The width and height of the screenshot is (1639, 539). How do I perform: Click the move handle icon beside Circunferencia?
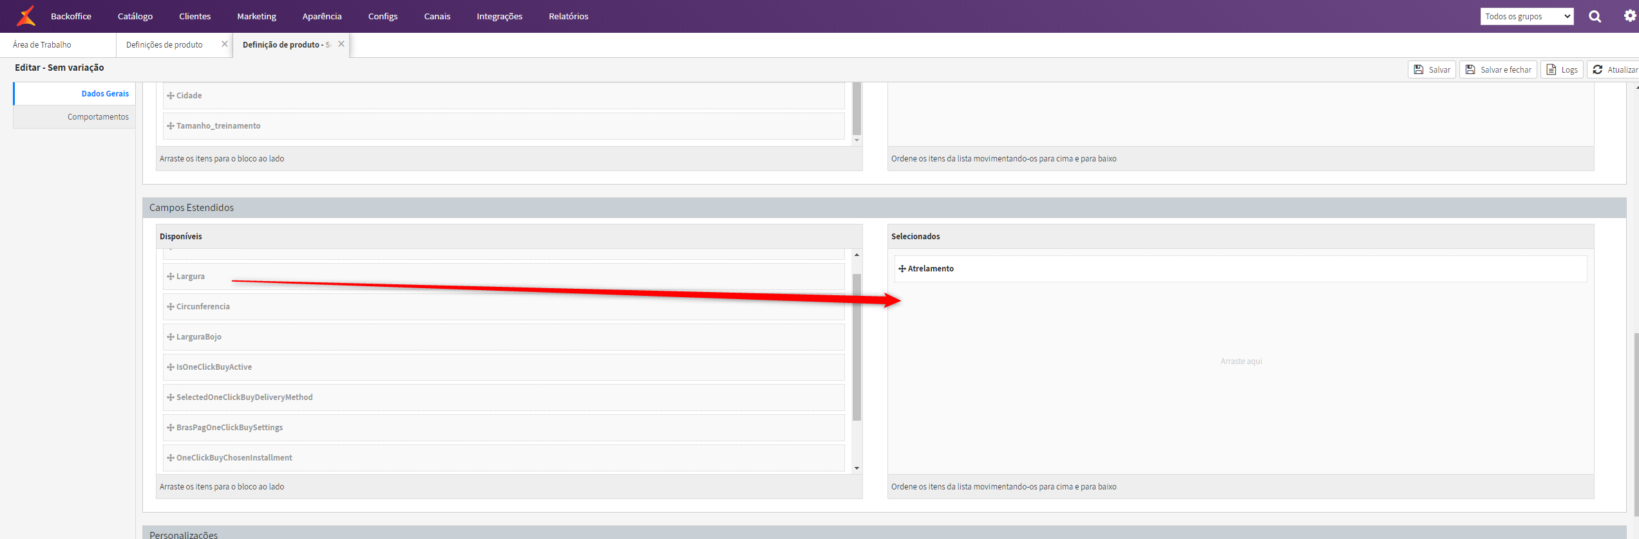click(171, 306)
